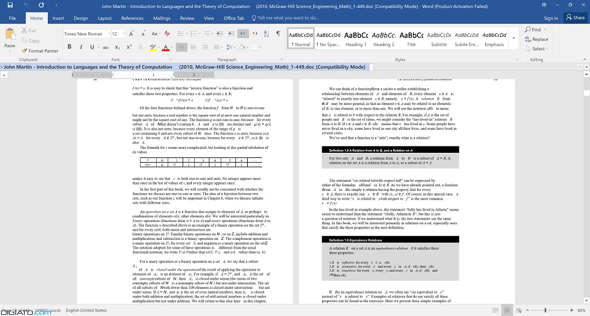Apply the Heading 1 style
The image size is (590, 316).
click(x=355, y=39)
